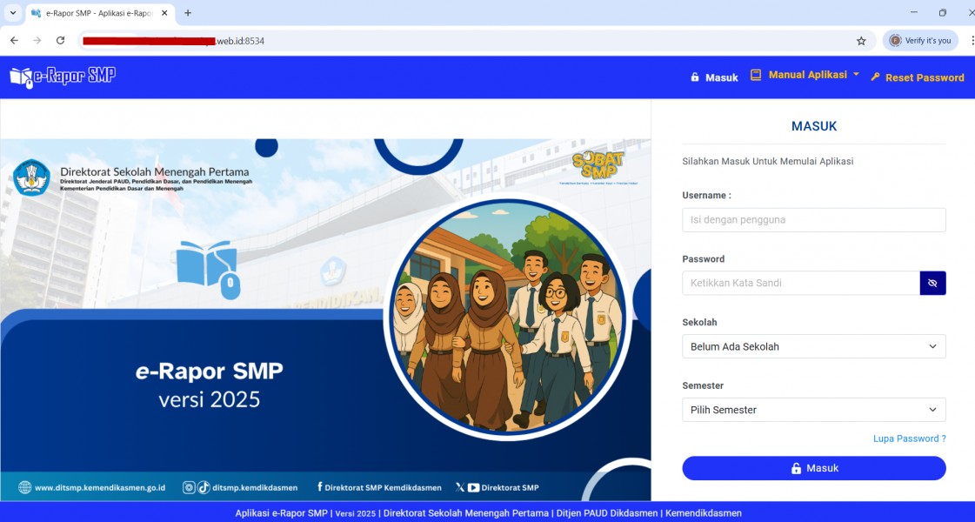Reload the page with refresh icon

click(60, 40)
